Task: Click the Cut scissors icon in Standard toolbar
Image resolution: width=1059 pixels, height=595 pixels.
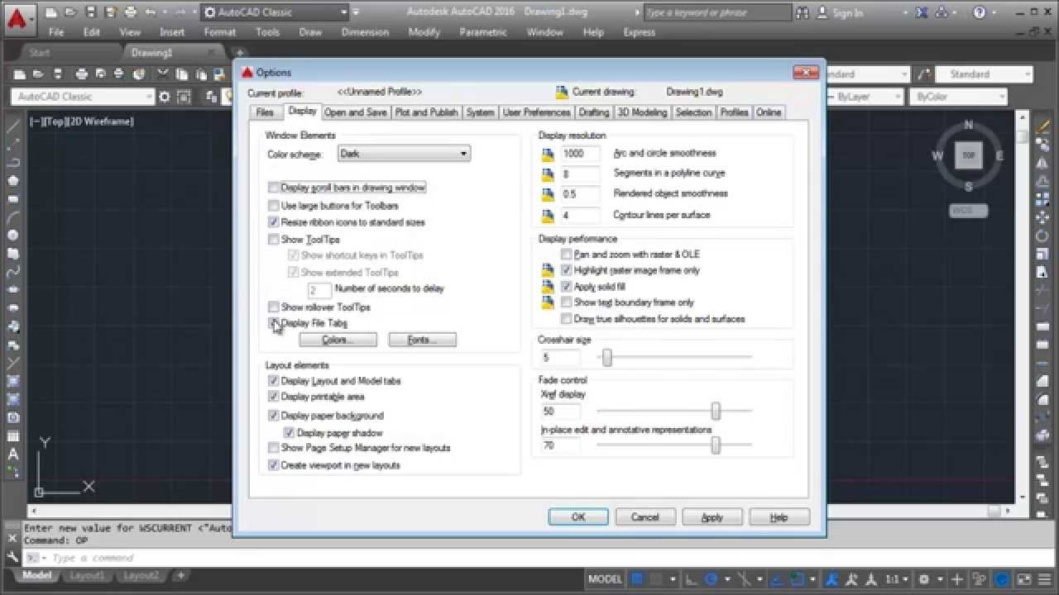Action: click(161, 74)
